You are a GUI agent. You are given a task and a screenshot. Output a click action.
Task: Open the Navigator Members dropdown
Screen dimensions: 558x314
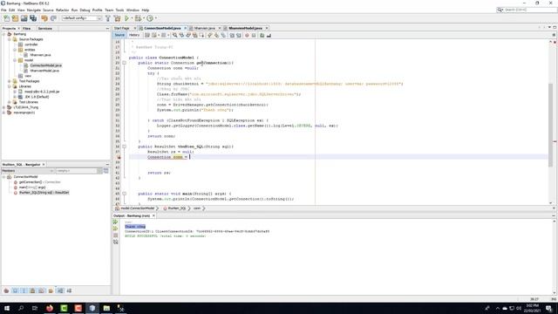click(28, 171)
